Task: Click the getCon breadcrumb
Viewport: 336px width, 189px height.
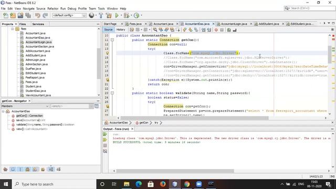Action: click(143, 122)
